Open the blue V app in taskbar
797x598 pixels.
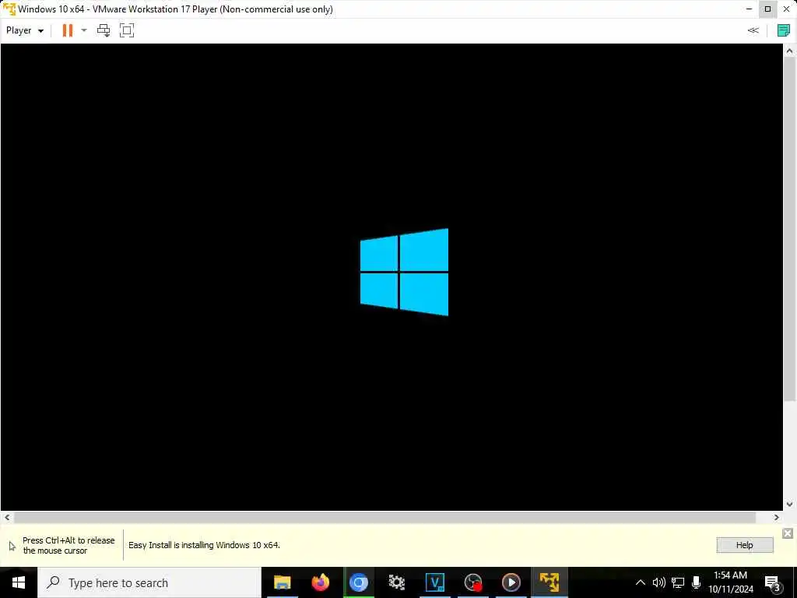pos(434,582)
